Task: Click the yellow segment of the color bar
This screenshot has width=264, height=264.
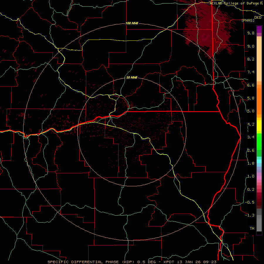Action: point(259,126)
